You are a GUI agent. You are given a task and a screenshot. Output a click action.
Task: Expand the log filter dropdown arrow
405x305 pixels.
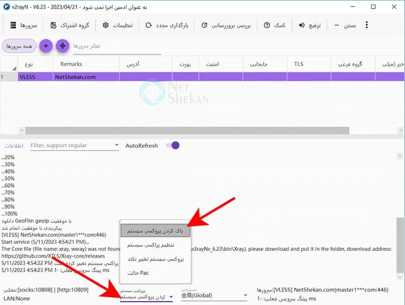point(116,145)
